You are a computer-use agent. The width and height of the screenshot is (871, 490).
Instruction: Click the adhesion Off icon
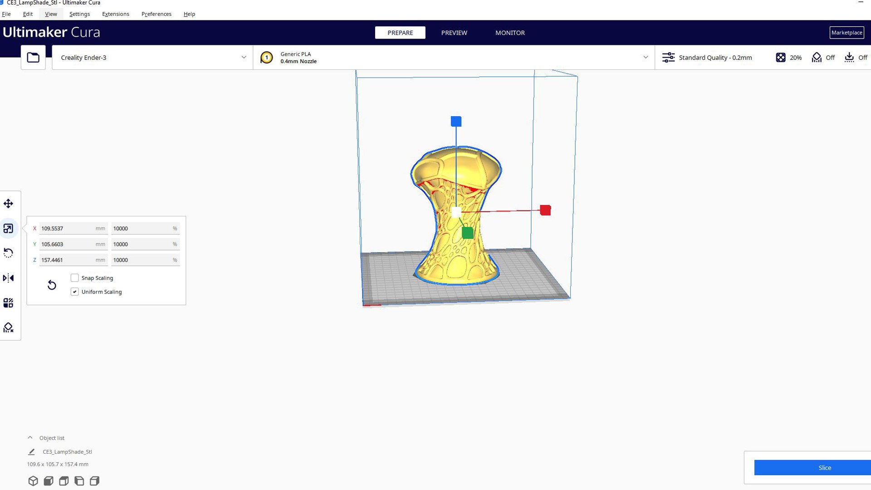(x=849, y=58)
